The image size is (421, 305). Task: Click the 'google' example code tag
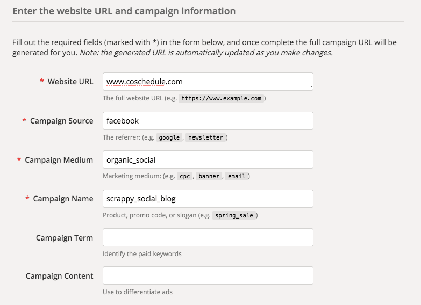[169, 137]
